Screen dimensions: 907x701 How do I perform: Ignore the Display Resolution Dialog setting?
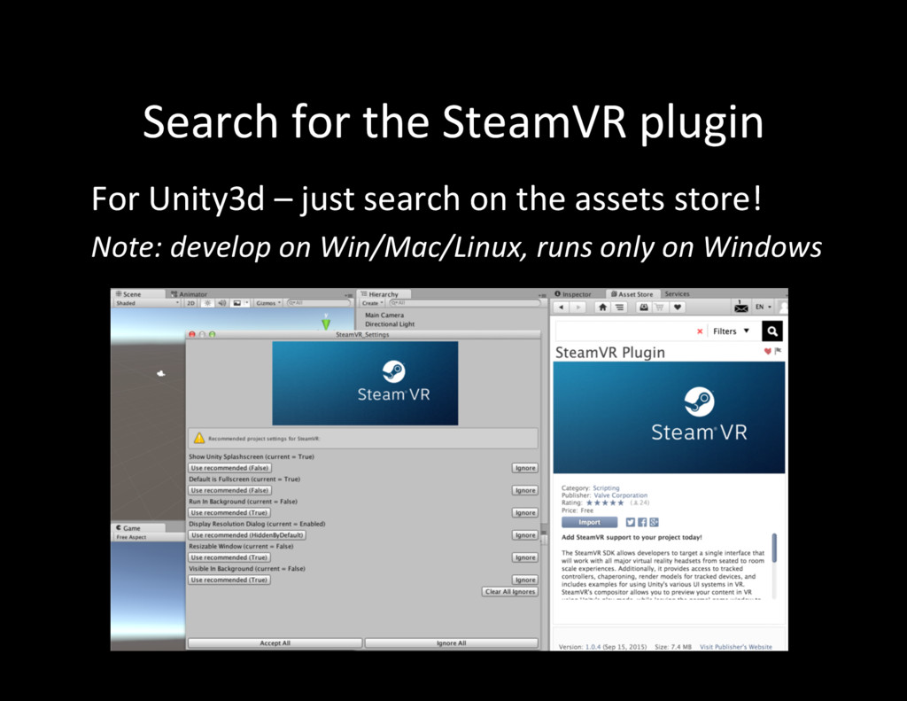click(x=525, y=535)
